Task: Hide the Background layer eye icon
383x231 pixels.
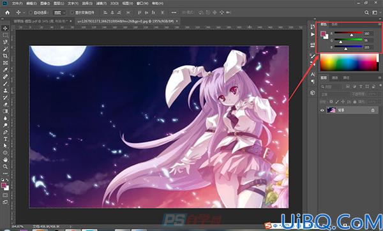Action: click(x=322, y=110)
